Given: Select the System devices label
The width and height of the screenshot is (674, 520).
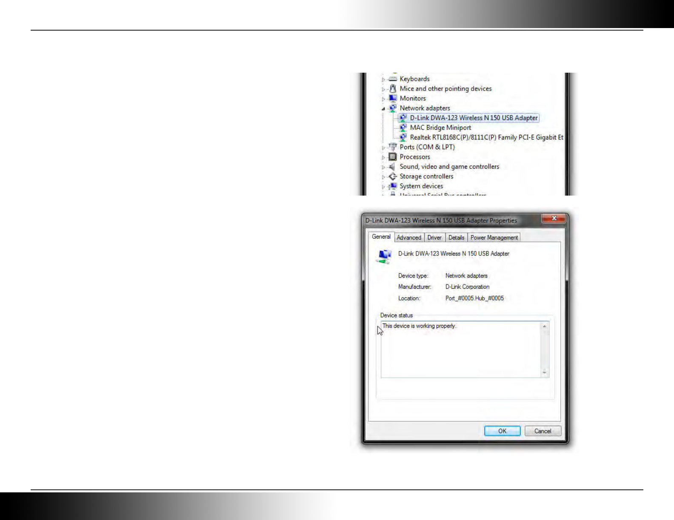Looking at the screenshot, I should [421, 186].
